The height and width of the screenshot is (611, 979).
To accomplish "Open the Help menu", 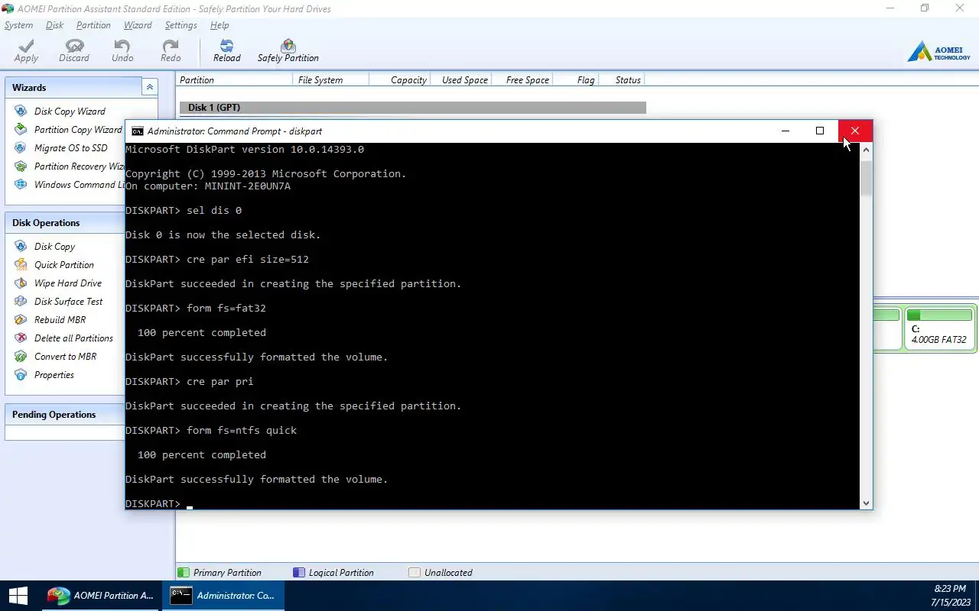I will (x=220, y=25).
